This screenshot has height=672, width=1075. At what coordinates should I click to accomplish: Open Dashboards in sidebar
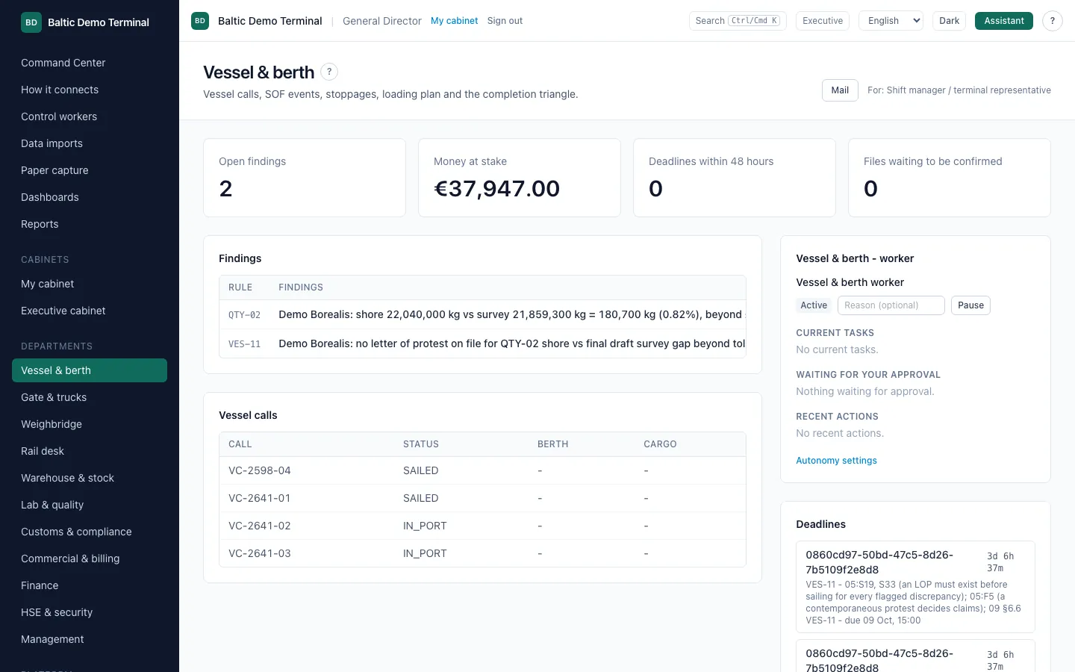point(90,197)
